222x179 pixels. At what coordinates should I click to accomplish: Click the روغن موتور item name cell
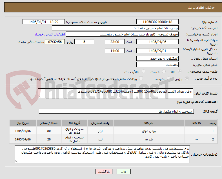click(149, 131)
